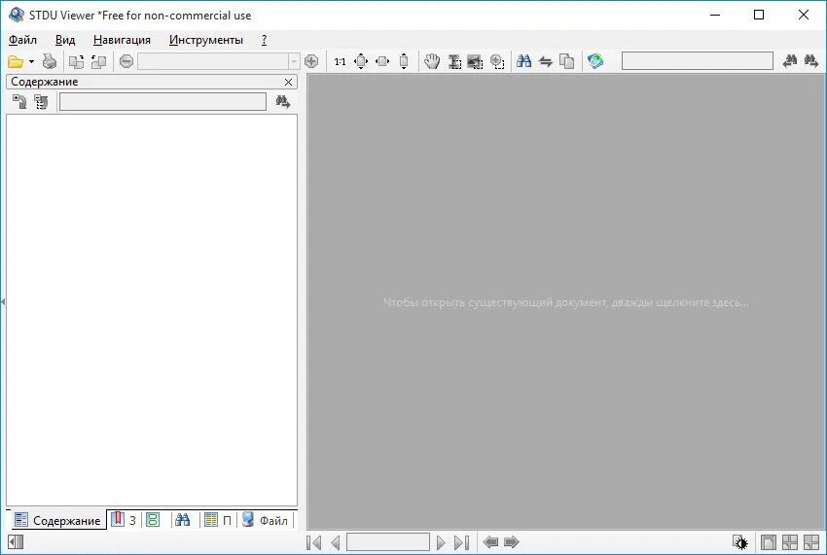Switch to the П tab
The width and height of the screenshot is (827, 555).
coord(218,520)
